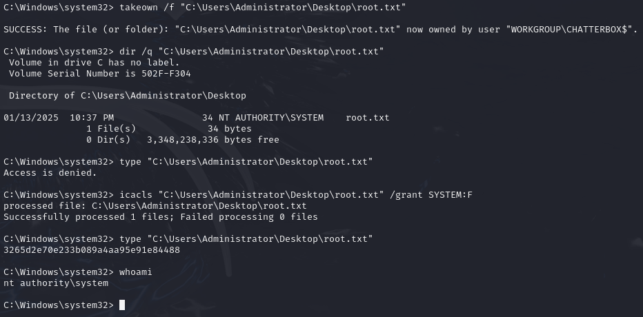Click the Access is denied message
Screen dimensions: 643x317
point(50,172)
